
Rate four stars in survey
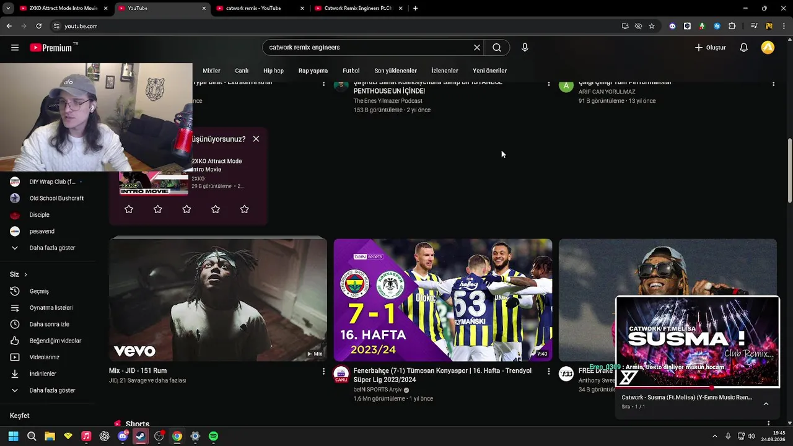click(216, 209)
